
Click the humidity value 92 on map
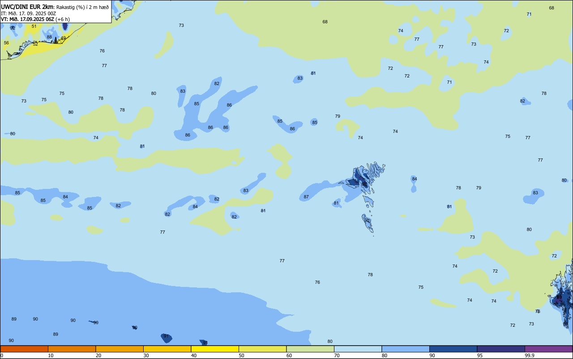click(x=13, y=28)
